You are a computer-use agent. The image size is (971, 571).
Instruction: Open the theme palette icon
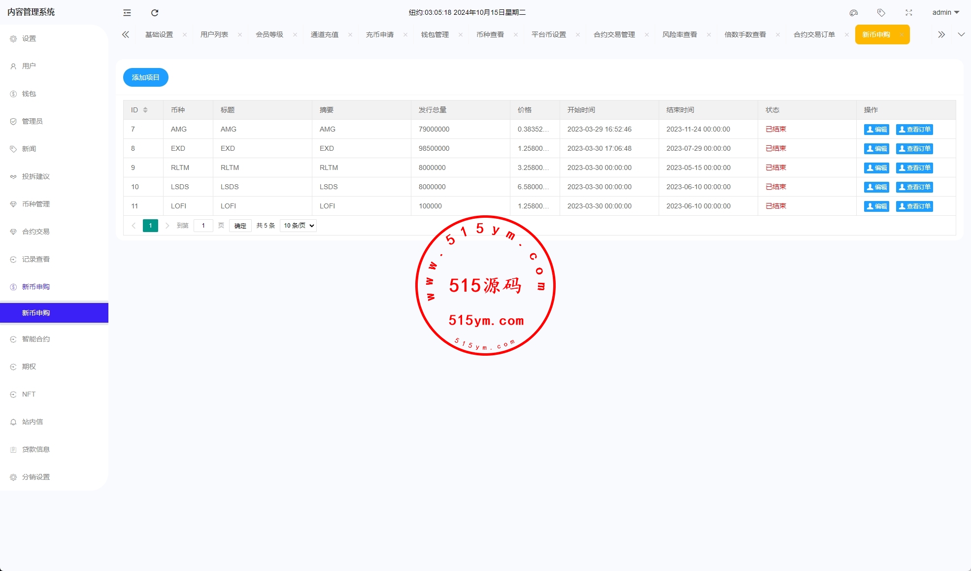click(x=854, y=13)
